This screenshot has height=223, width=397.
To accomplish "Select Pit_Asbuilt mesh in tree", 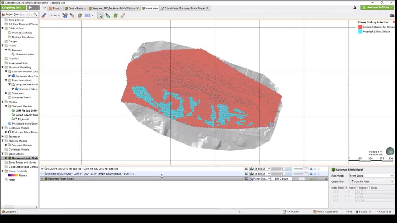I will click(24, 119).
